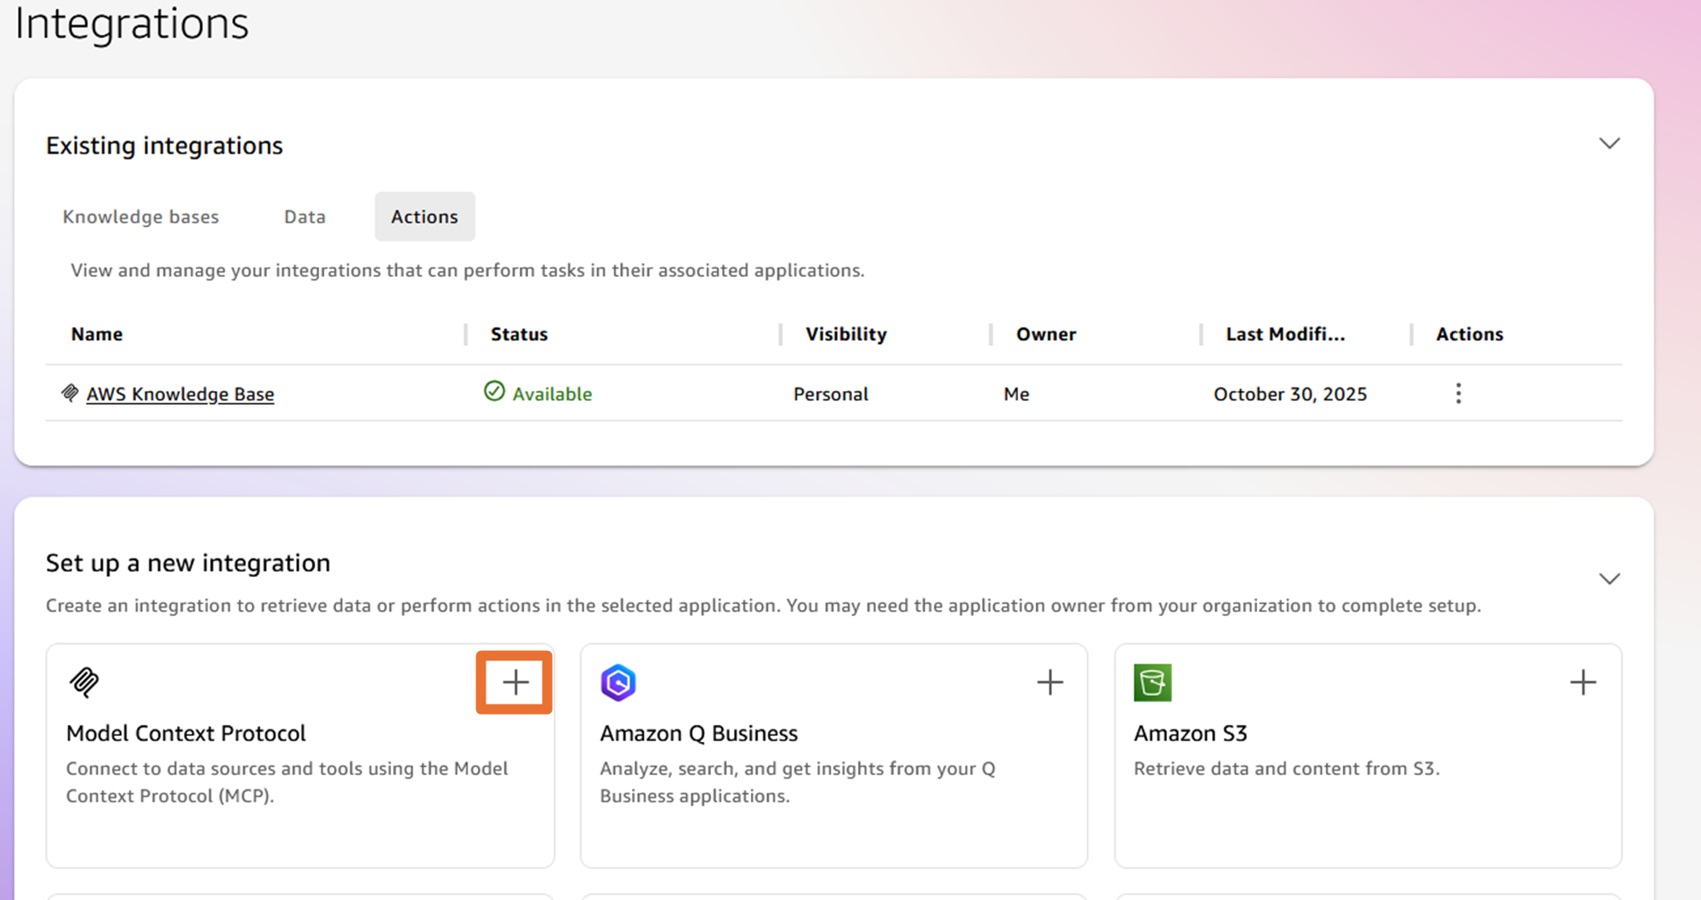
Task: Click the Amazon Q Business card description
Action: [x=798, y=782]
